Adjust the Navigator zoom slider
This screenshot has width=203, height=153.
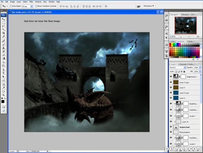189,37
